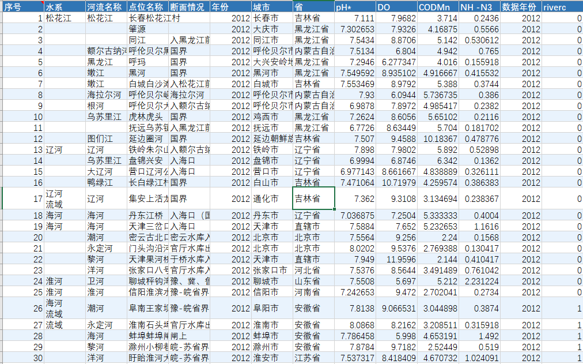
Task: Click the DO value 11.9596
Action: point(396,259)
